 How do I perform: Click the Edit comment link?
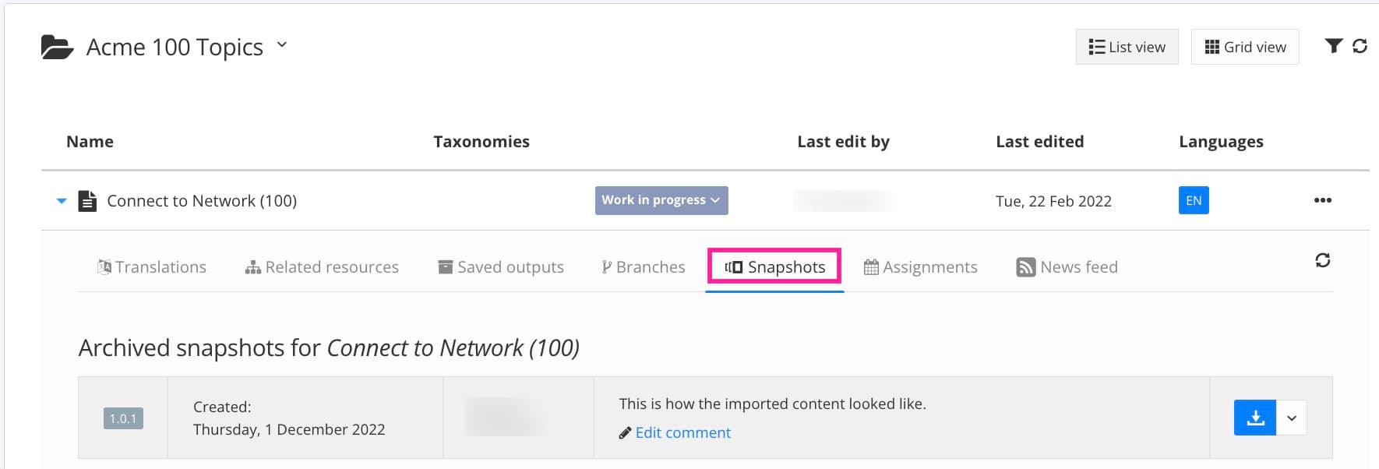pyautogui.click(x=682, y=433)
